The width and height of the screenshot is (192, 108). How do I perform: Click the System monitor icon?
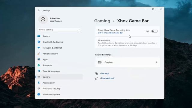39,36
